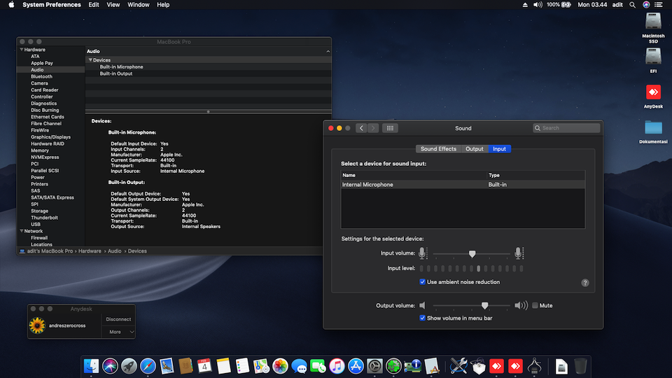Viewport: 672px width, 378px height.
Task: Open the Edit menu
Action: (93, 5)
